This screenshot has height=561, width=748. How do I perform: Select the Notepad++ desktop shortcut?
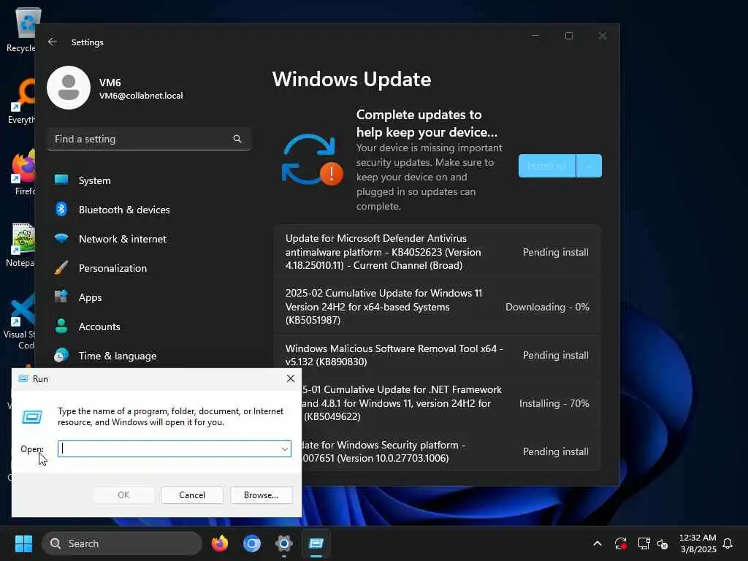[x=20, y=245]
